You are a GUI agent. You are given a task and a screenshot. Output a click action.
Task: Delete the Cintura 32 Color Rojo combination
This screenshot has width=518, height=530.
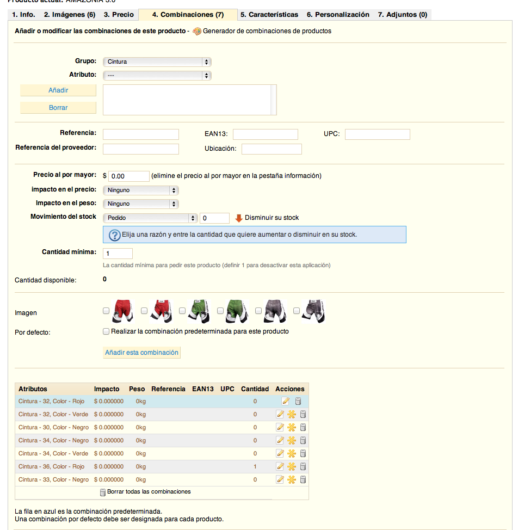click(x=298, y=401)
